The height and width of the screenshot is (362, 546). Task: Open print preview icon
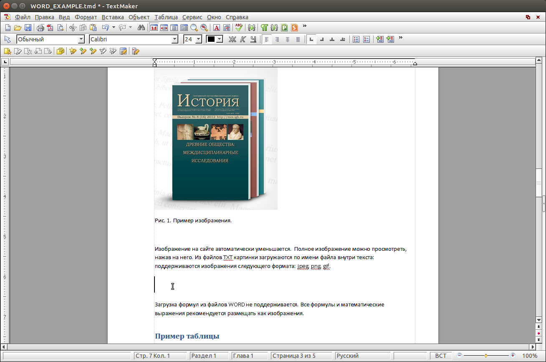(x=61, y=28)
